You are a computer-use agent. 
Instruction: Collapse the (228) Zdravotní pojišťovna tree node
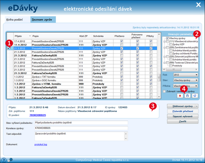pos(165,57)
